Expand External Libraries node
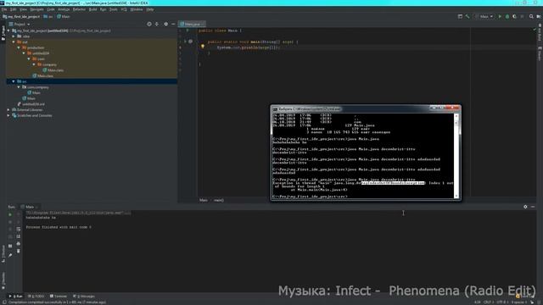Viewport: 543px width, 305px height. pos(8,110)
